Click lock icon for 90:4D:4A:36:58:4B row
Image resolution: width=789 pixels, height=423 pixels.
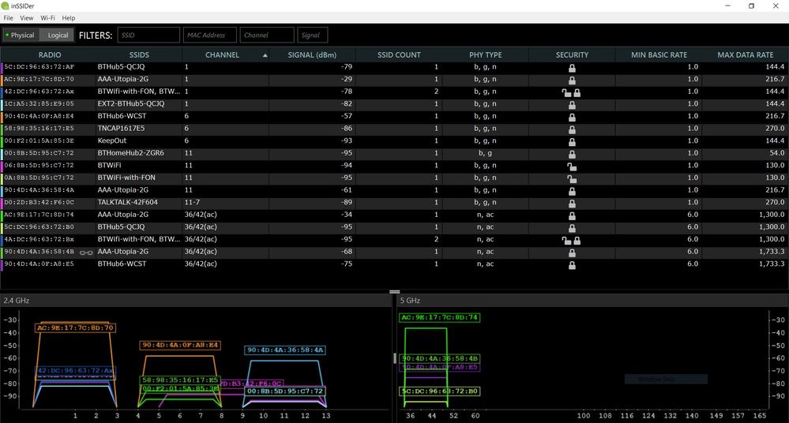(x=572, y=253)
